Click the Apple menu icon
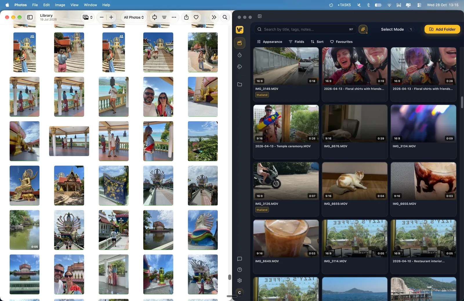The image size is (464, 301). pos(7,5)
